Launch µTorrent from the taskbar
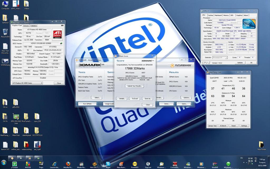 pos(15,165)
